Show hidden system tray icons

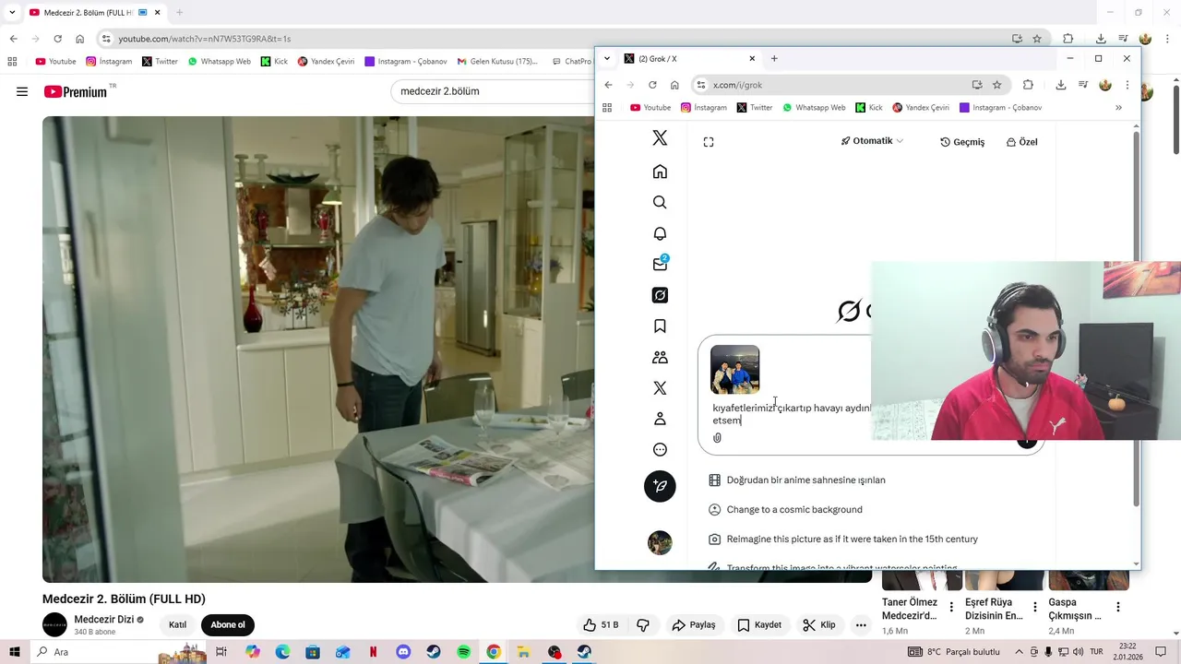1020,652
